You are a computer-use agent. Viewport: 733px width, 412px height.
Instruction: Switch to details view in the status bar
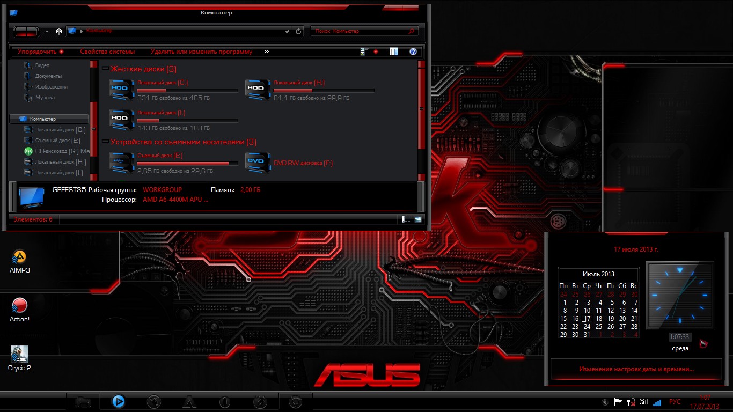[406, 219]
